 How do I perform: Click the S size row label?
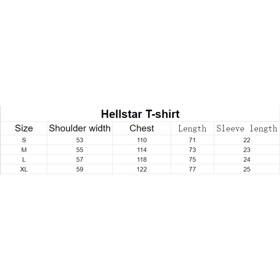(x=24, y=140)
